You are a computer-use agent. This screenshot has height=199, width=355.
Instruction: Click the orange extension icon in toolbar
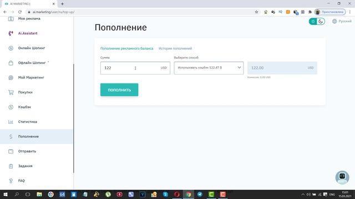pyautogui.click(x=288, y=12)
